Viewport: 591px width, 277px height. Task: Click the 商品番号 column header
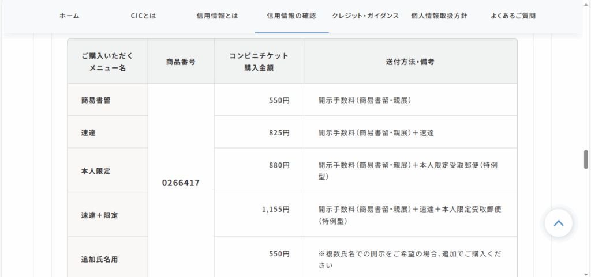[181, 62]
